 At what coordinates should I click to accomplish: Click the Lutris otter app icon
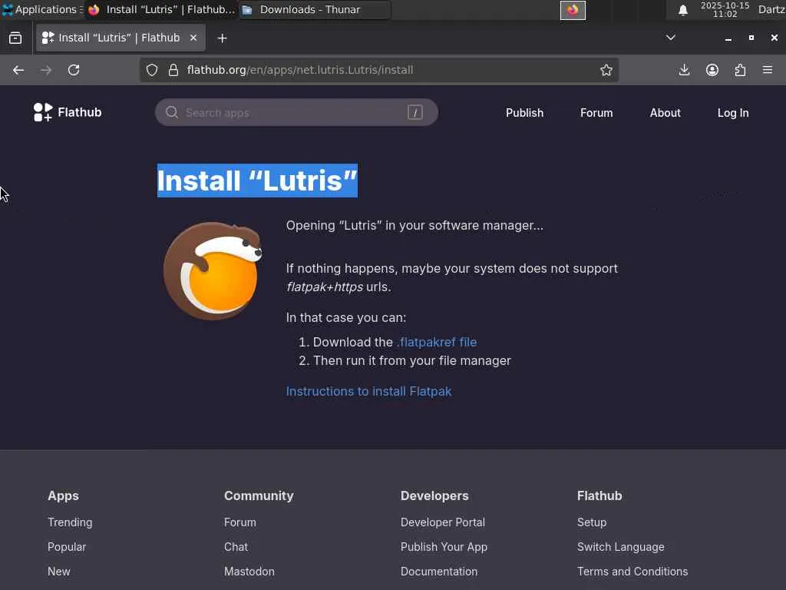213,271
